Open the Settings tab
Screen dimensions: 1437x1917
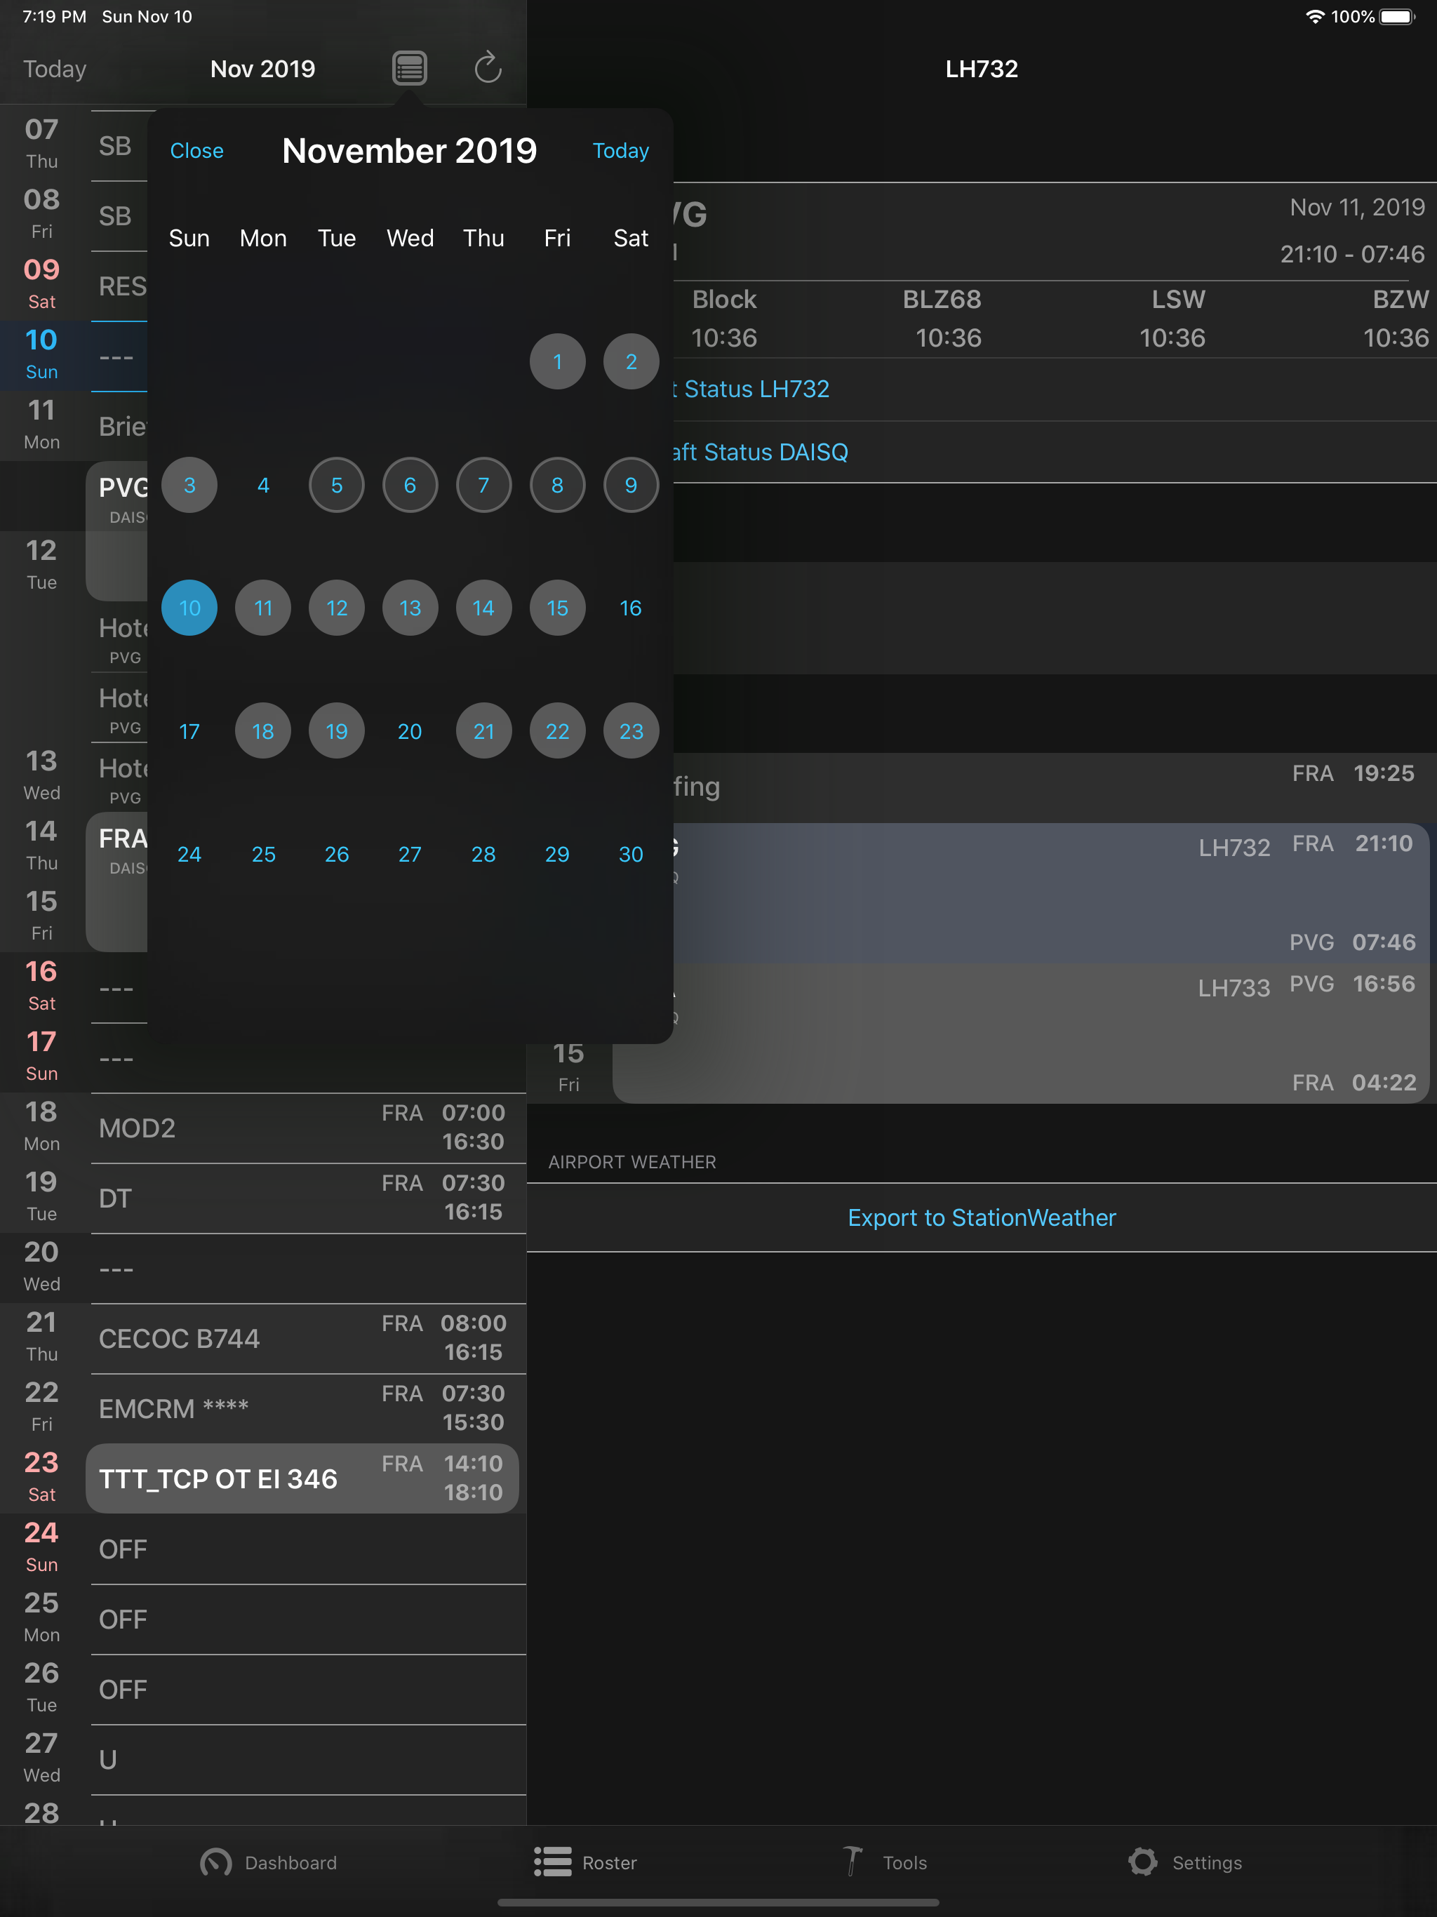pos(1186,1862)
